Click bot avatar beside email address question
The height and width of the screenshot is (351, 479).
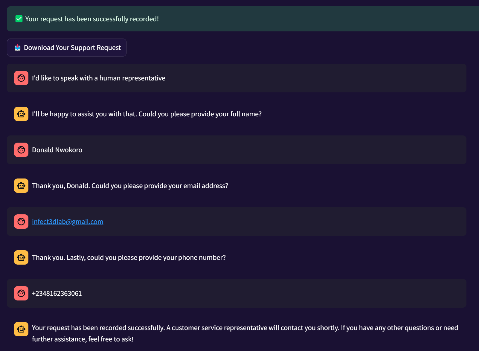(21, 186)
